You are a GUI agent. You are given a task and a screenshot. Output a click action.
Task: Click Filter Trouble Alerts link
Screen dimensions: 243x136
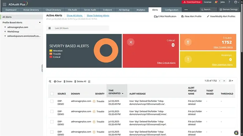pyautogui.click(x=223, y=47)
